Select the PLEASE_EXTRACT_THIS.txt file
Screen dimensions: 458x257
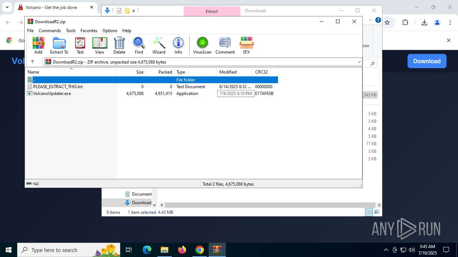point(152,87)
